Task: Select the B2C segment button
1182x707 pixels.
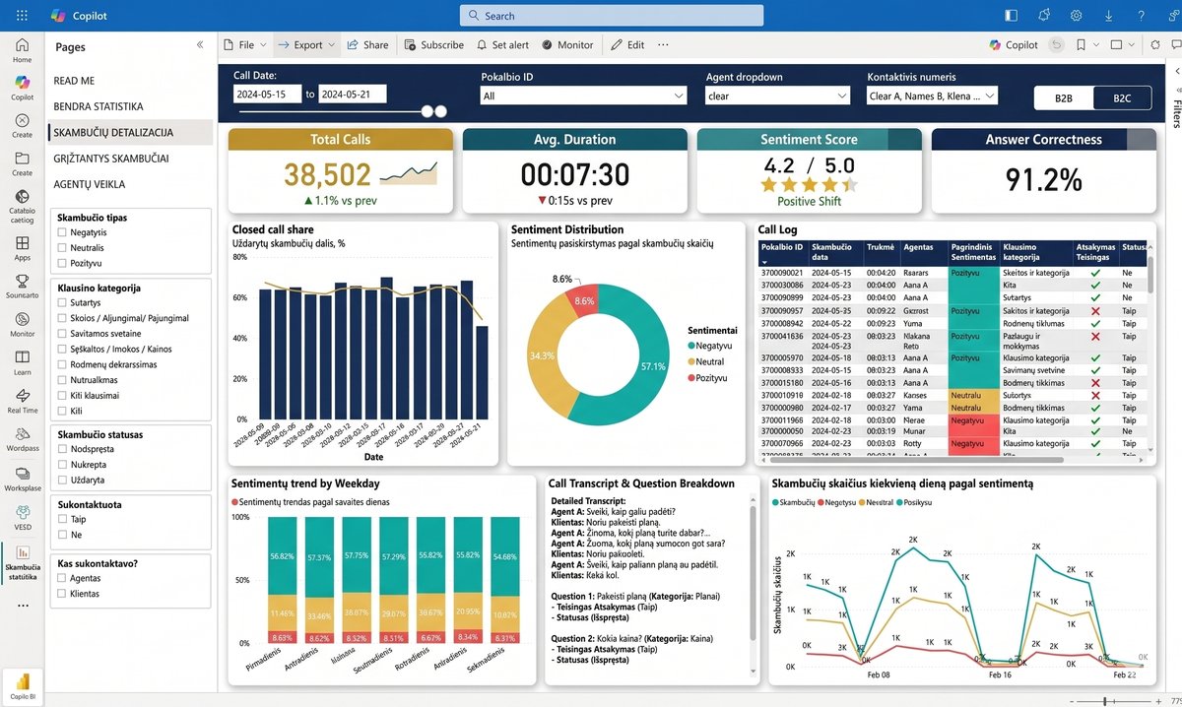Action: pos(1122,97)
